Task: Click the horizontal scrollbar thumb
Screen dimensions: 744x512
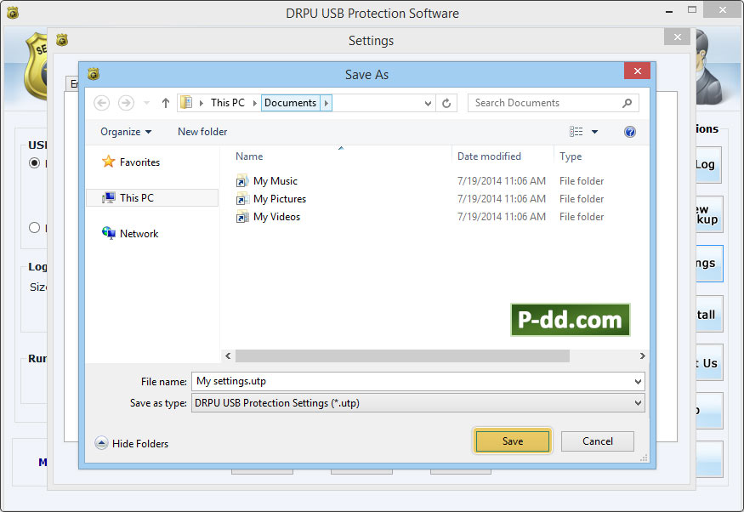Action: (x=402, y=356)
